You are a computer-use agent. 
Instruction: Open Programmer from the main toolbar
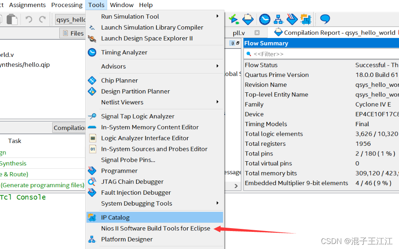pyautogui.click(x=292, y=19)
